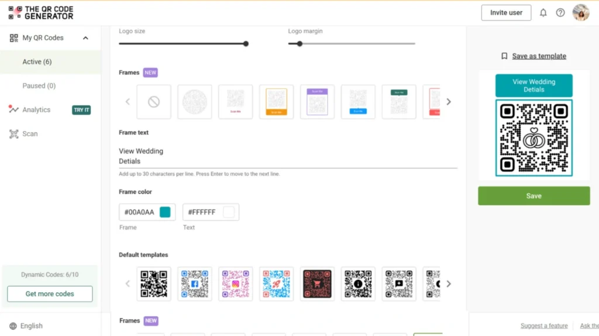Collapse the My QR Codes section
This screenshot has height=336, width=599.
(85, 38)
